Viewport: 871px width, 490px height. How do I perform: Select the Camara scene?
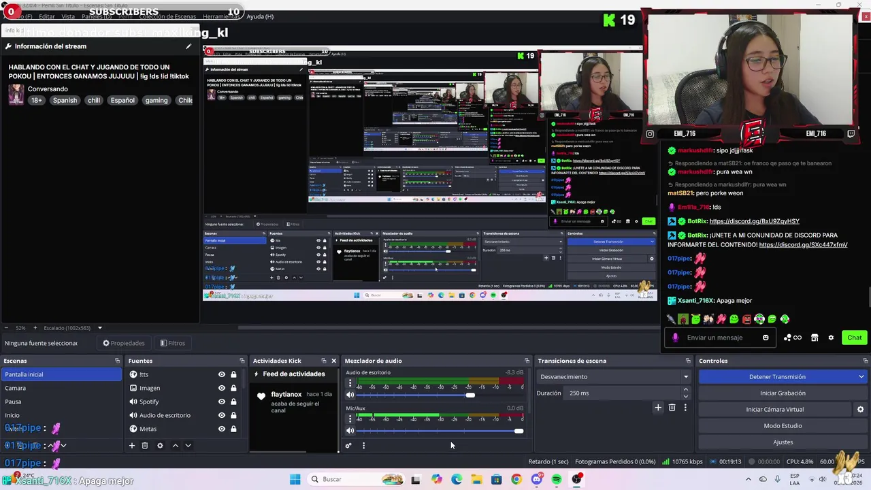tap(61, 388)
